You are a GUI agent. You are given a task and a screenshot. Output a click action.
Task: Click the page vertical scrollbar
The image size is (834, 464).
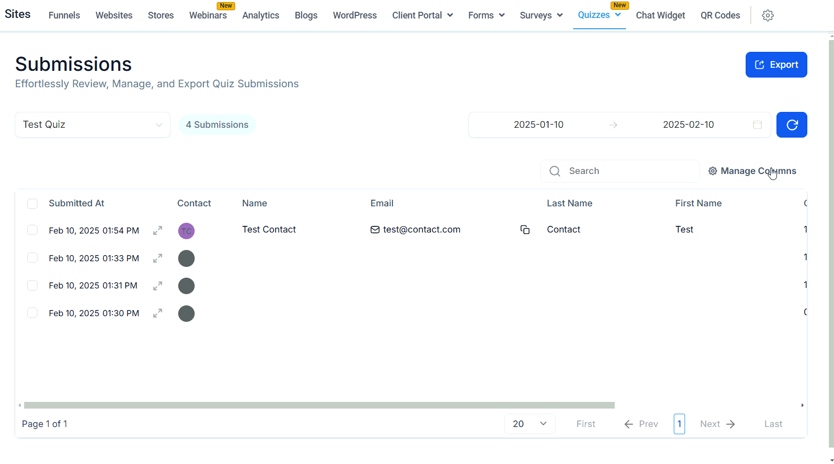831,244
